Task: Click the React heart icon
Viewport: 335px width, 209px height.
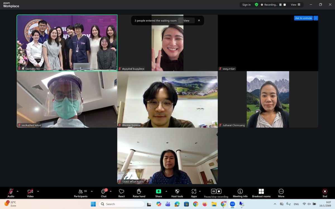Action: 121,192
